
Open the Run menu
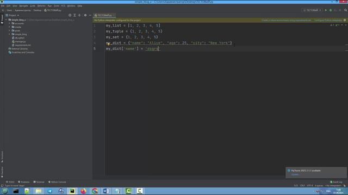point(49,6)
